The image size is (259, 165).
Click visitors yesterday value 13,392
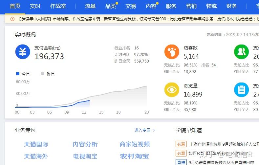click(190, 72)
